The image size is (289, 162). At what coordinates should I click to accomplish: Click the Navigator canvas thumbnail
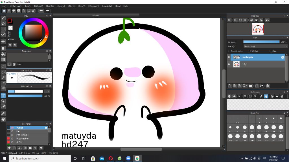[258, 29]
